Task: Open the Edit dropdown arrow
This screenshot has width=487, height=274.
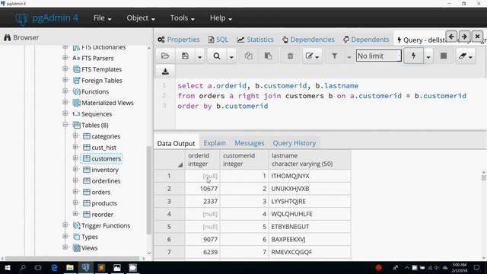Action: point(317,57)
